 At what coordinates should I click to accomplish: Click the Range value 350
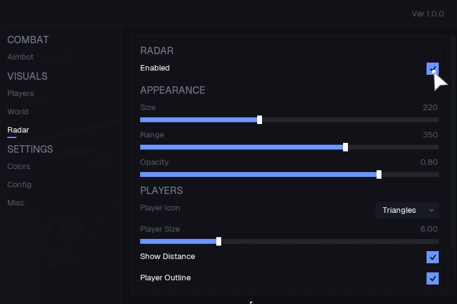[430, 135]
